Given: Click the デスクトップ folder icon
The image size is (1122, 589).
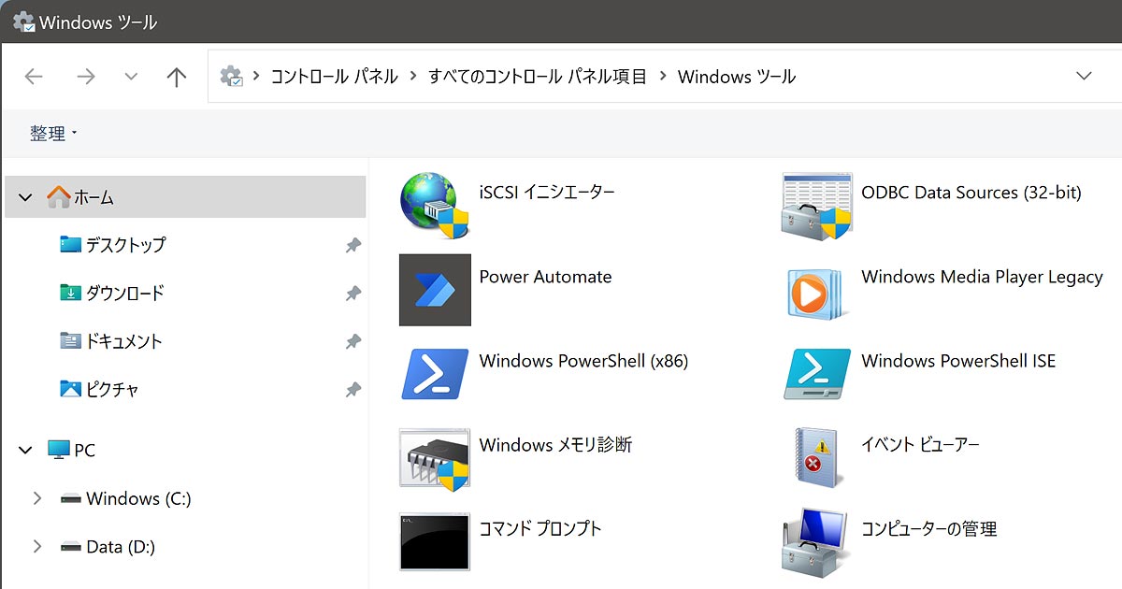Looking at the screenshot, I should click(71, 245).
